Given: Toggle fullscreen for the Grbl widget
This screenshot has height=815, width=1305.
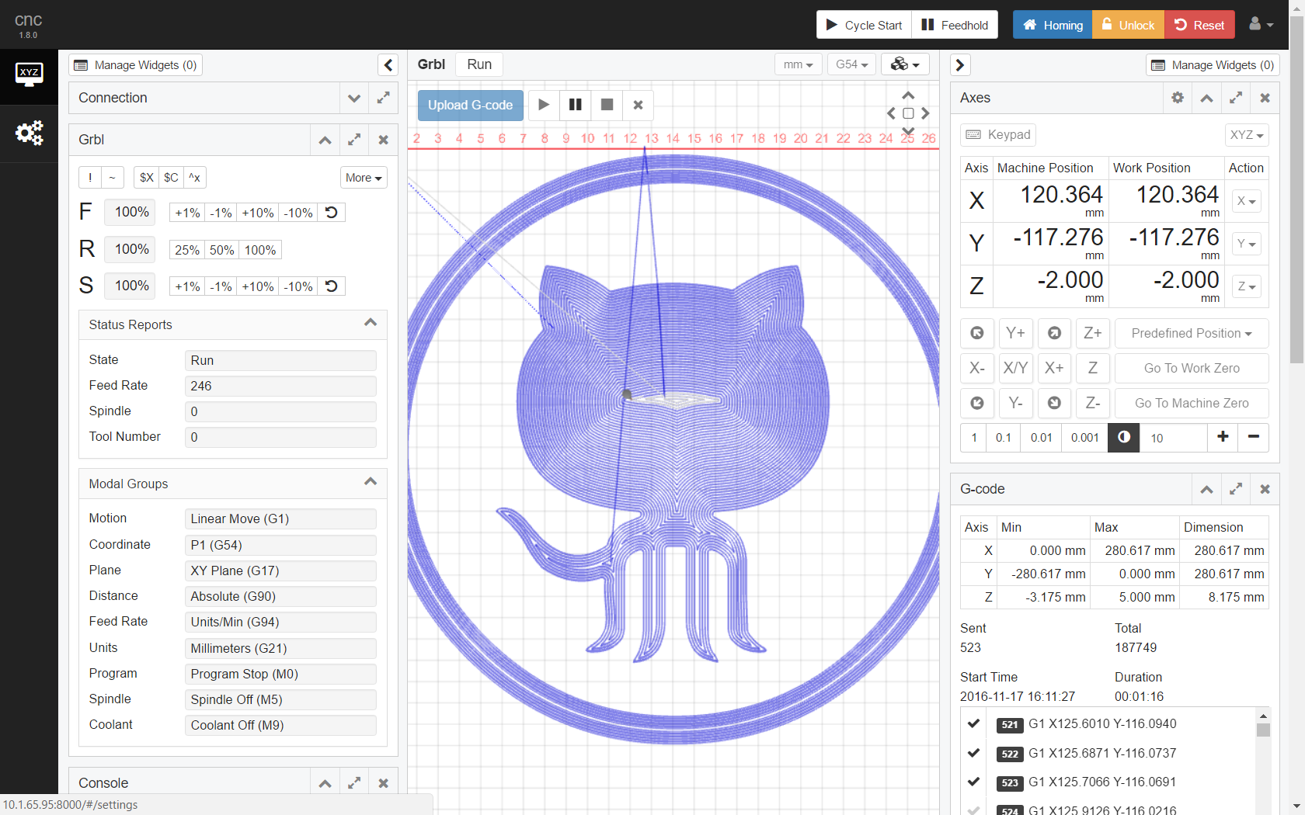Looking at the screenshot, I should [x=354, y=140].
